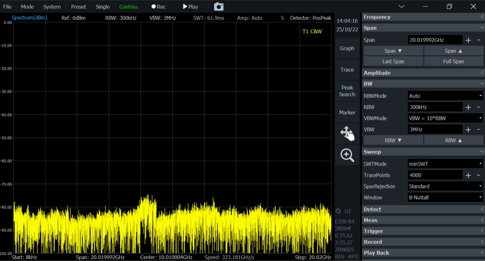Open the System menu
The height and width of the screenshot is (261, 485).
click(x=52, y=7)
